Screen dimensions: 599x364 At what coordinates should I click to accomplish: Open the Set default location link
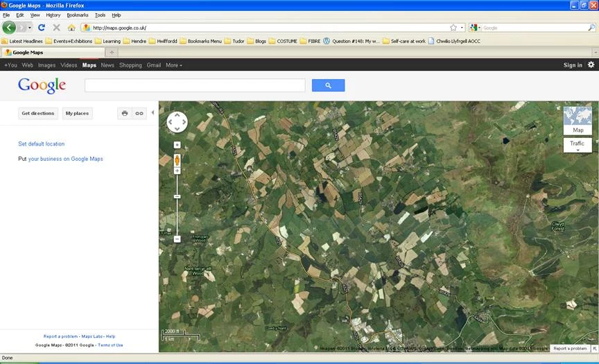[x=41, y=144]
